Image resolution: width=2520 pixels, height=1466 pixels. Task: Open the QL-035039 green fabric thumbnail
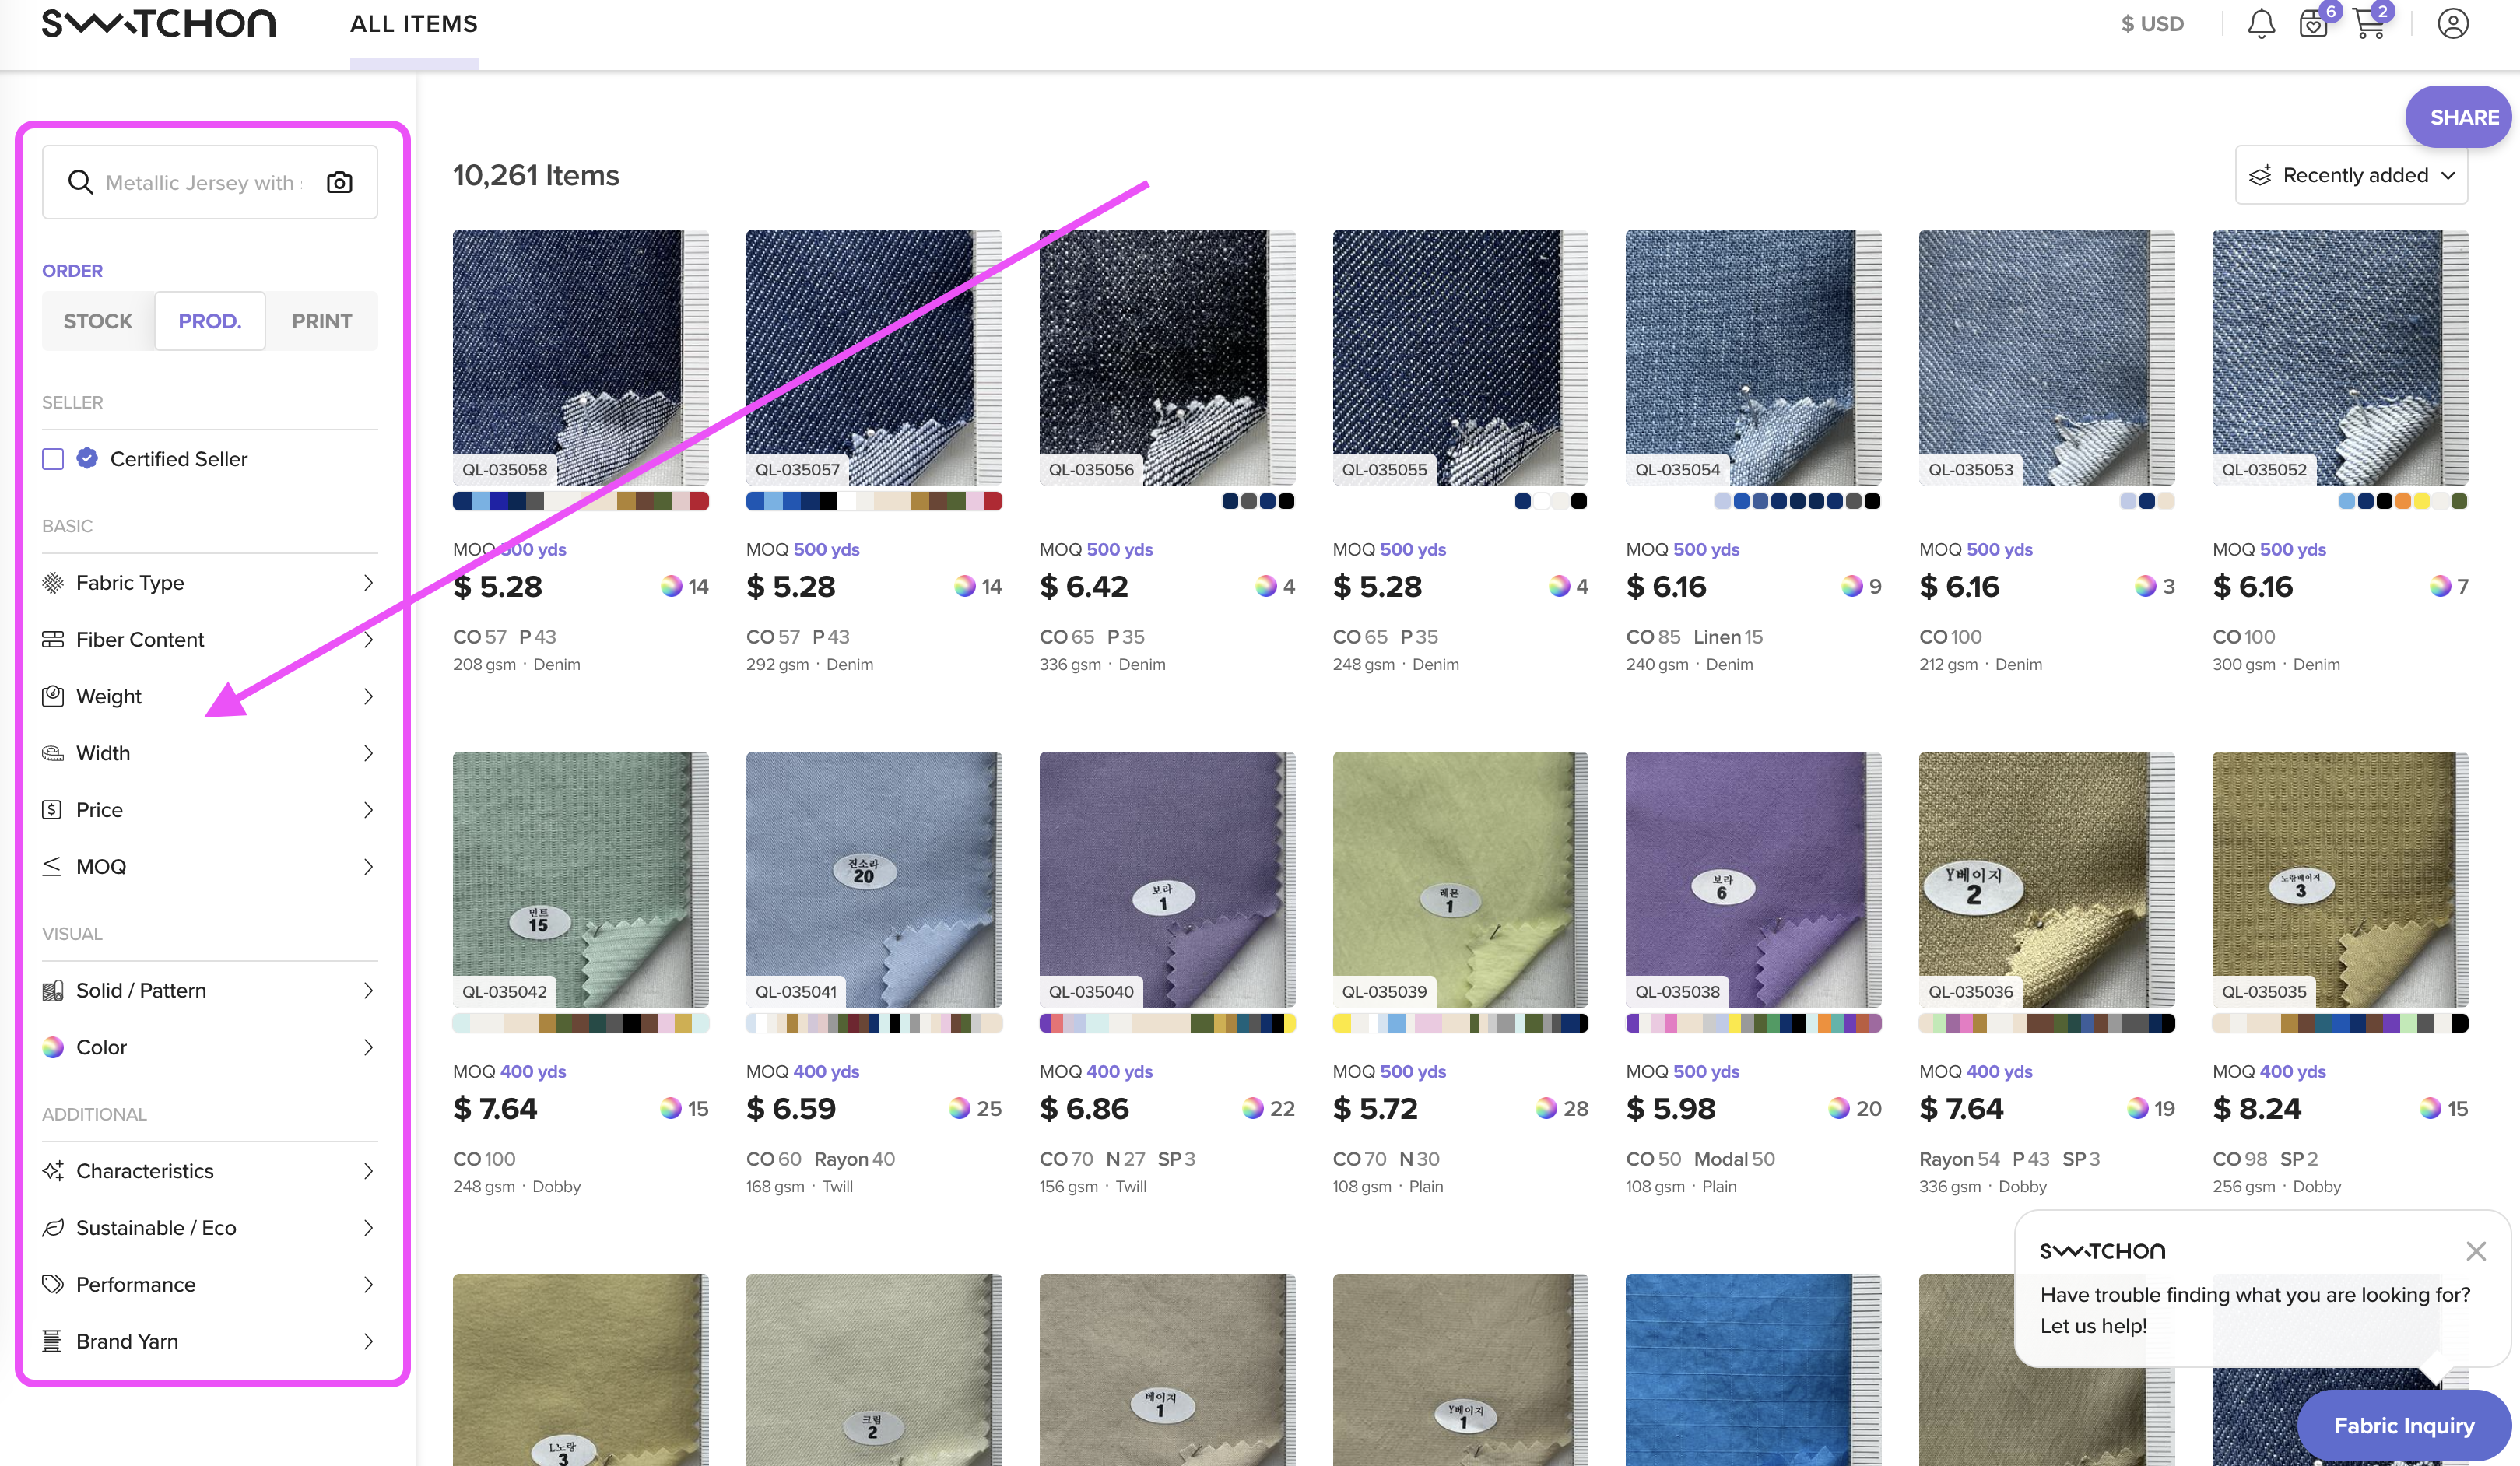[x=1460, y=879]
